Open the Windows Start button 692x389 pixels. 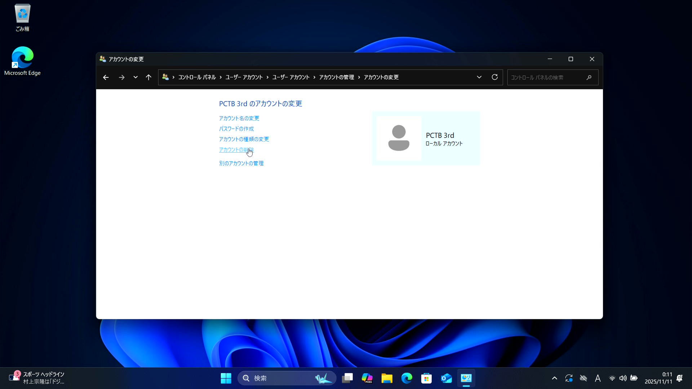click(226, 378)
